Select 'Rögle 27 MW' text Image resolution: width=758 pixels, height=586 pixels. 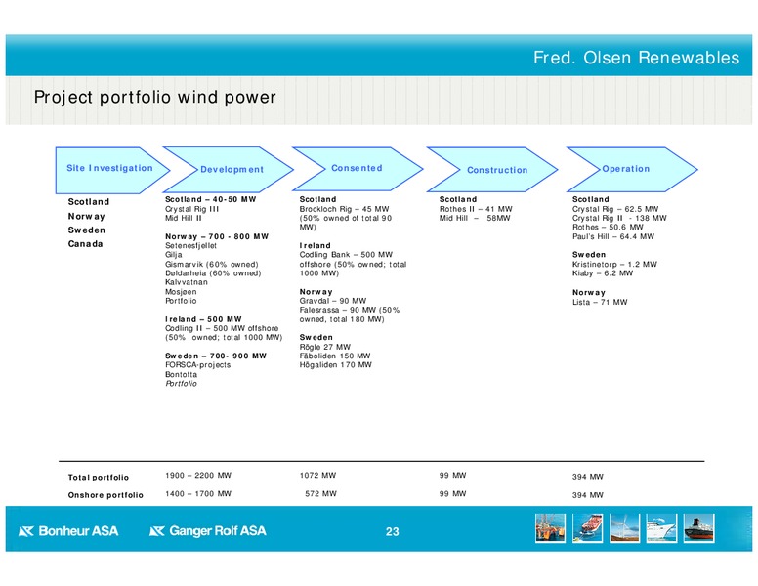325,347
